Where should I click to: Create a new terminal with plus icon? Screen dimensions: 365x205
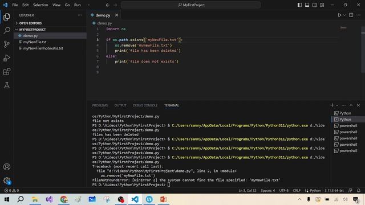coord(332,105)
